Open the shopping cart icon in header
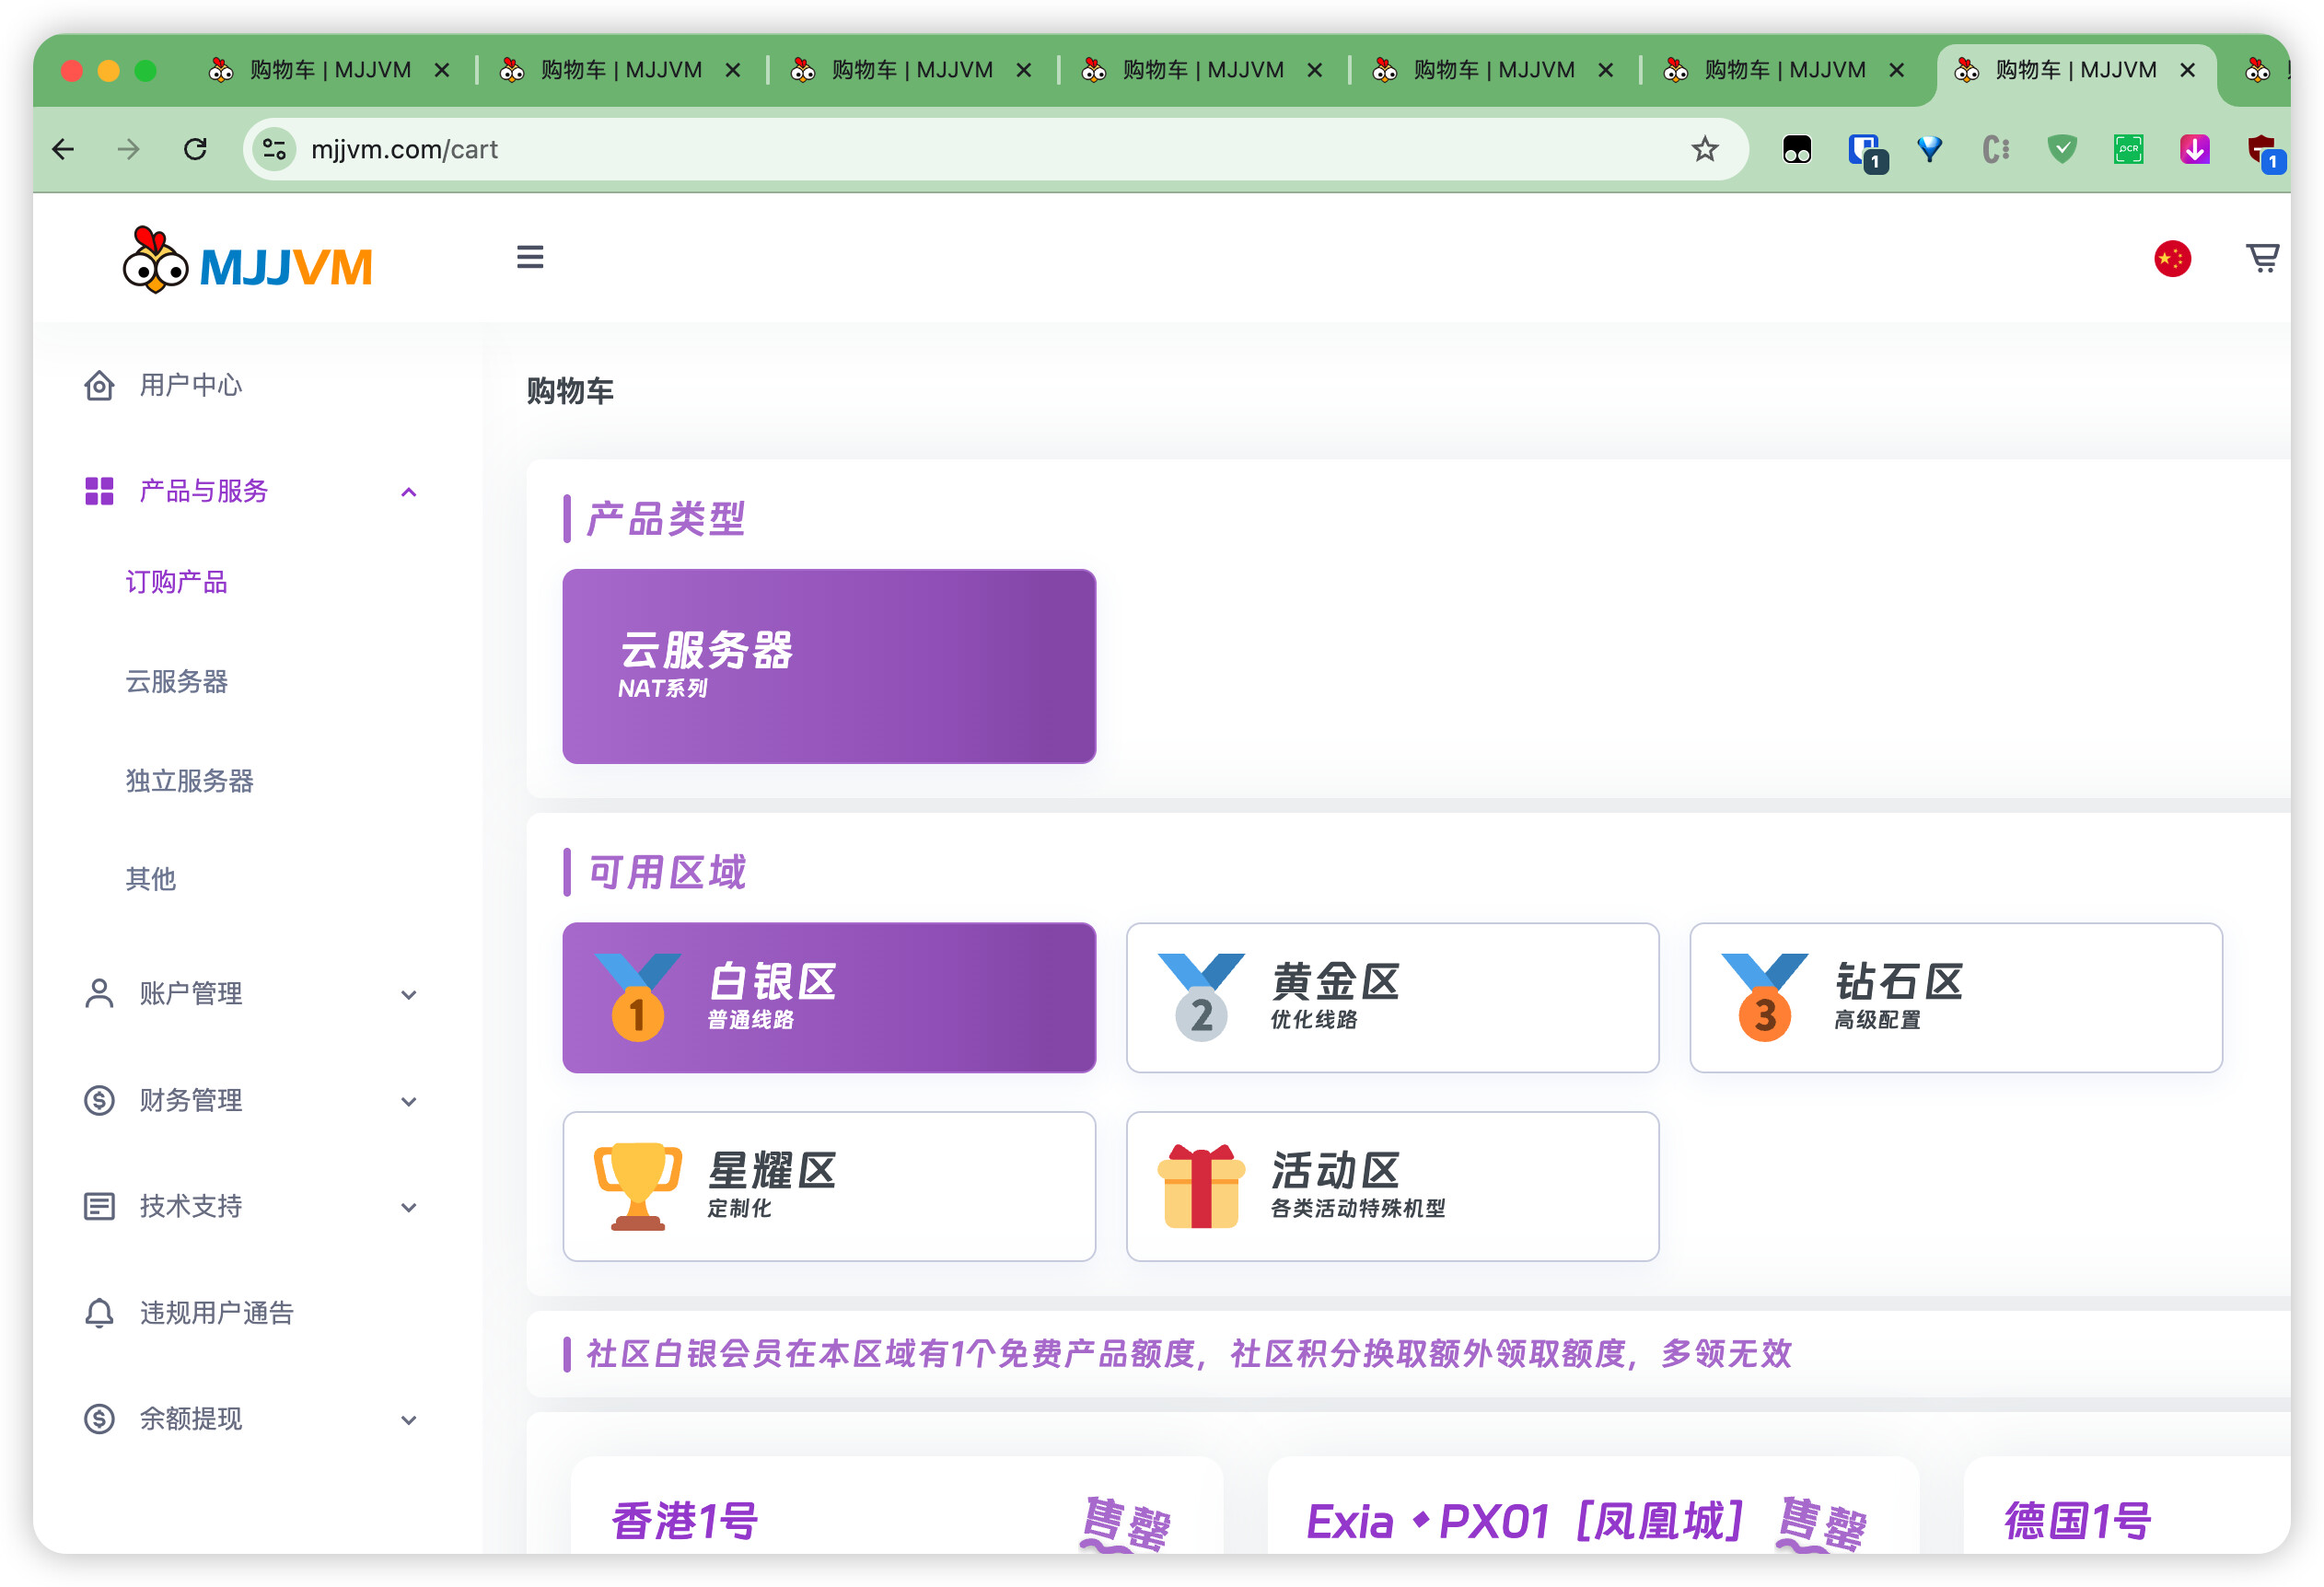The height and width of the screenshot is (1587, 2324). pos(2261,258)
